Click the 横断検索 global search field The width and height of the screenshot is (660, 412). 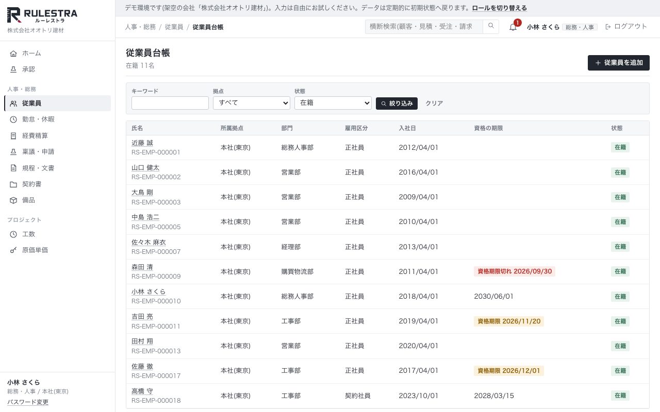(424, 26)
